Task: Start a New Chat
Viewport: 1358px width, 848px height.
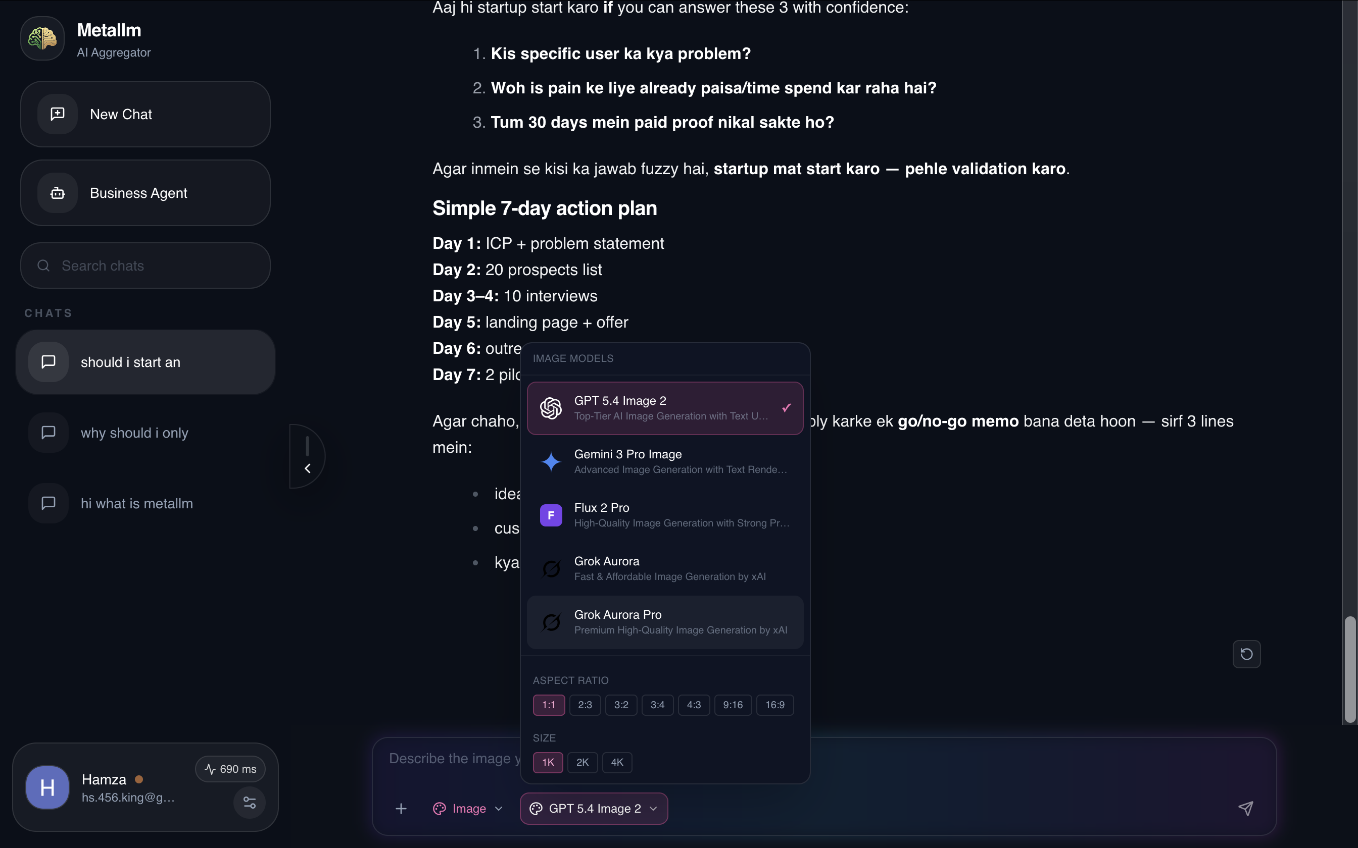Action: (x=145, y=115)
